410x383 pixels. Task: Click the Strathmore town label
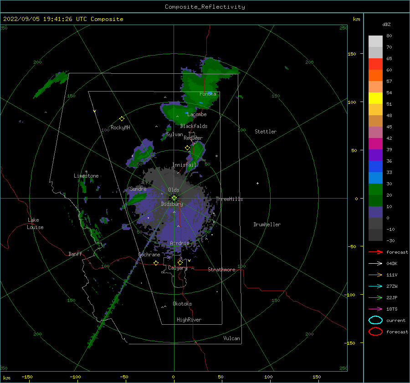[221, 270]
